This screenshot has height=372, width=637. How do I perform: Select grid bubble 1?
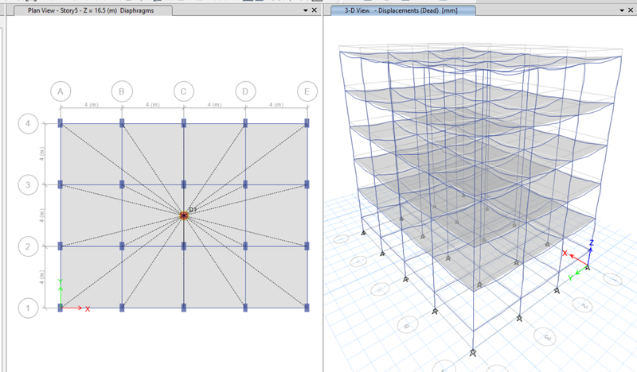point(28,308)
